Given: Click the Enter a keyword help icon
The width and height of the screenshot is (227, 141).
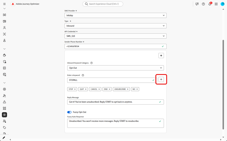Looking at the screenshot, I should coord(83,75).
